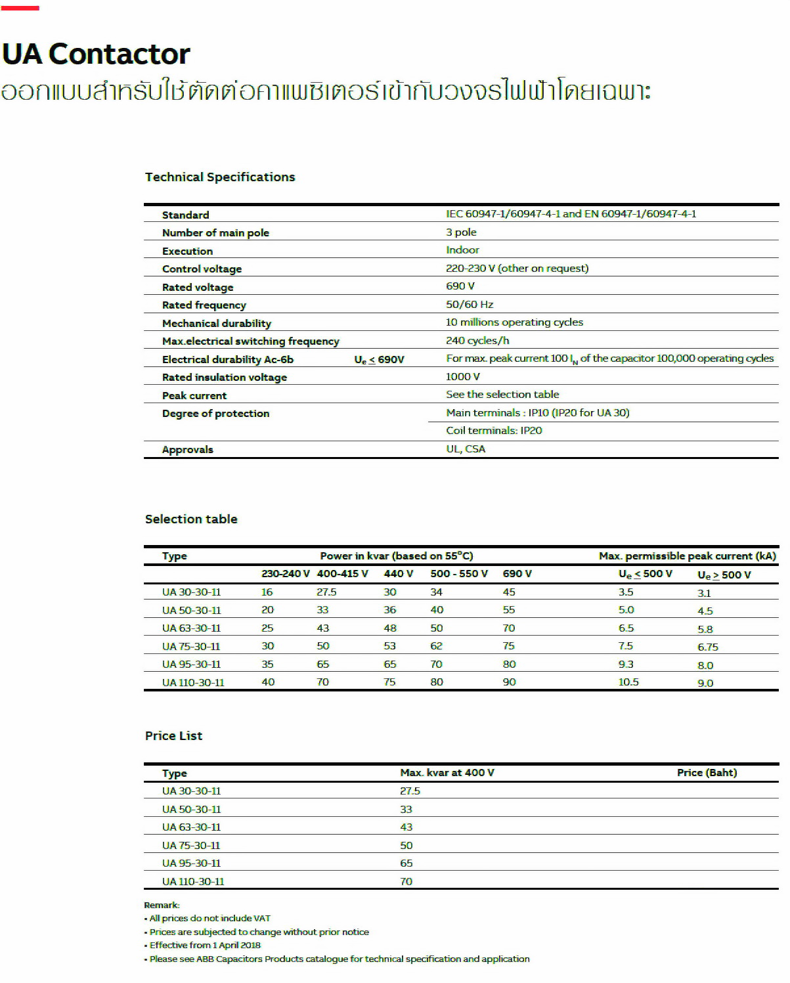Click the "Rated frequency" label
Viewport: 790px width, 983px height.
coord(204,305)
